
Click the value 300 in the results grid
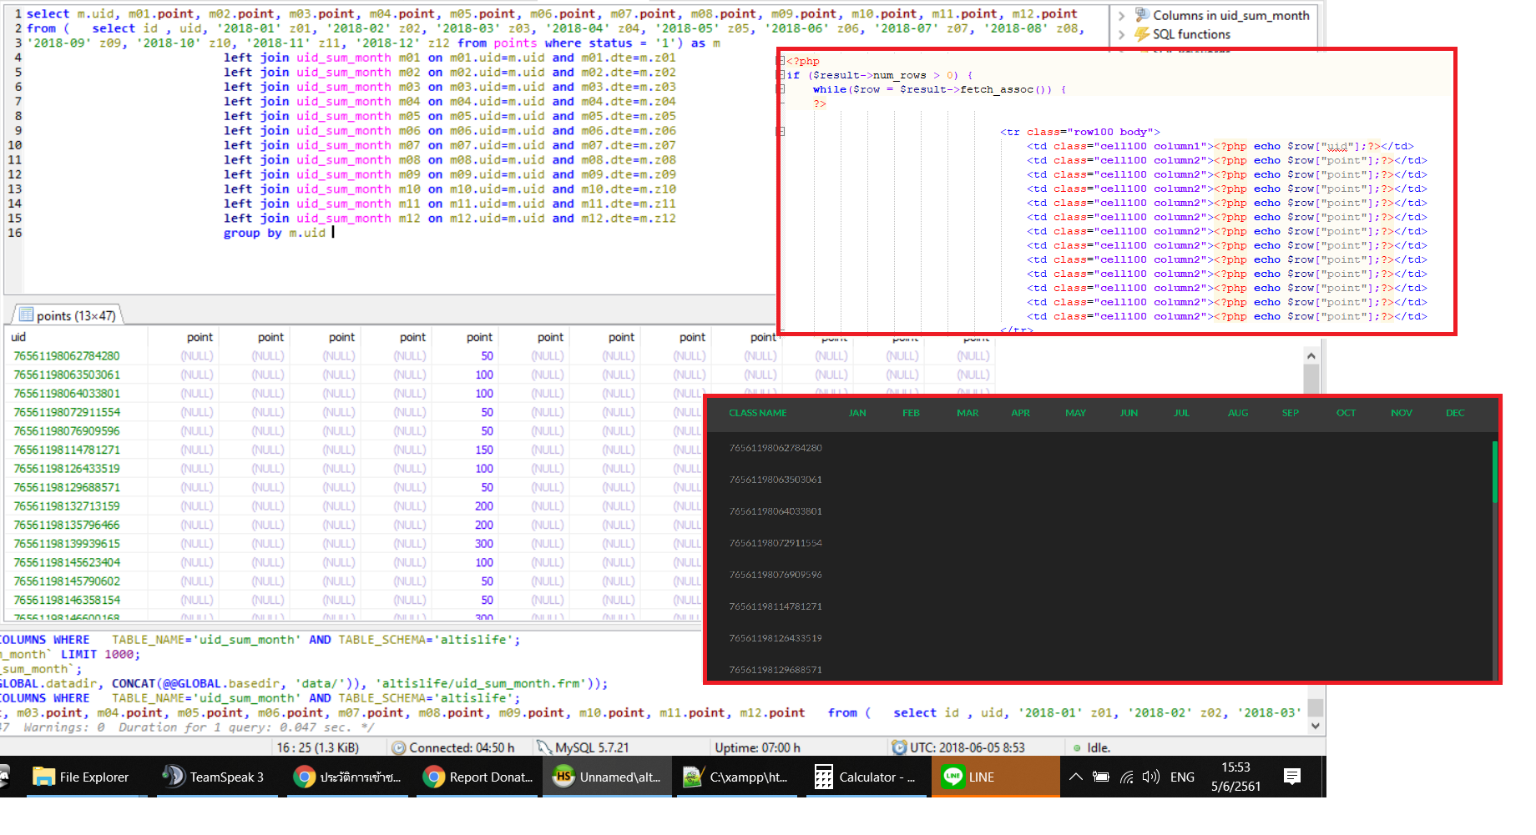(484, 544)
